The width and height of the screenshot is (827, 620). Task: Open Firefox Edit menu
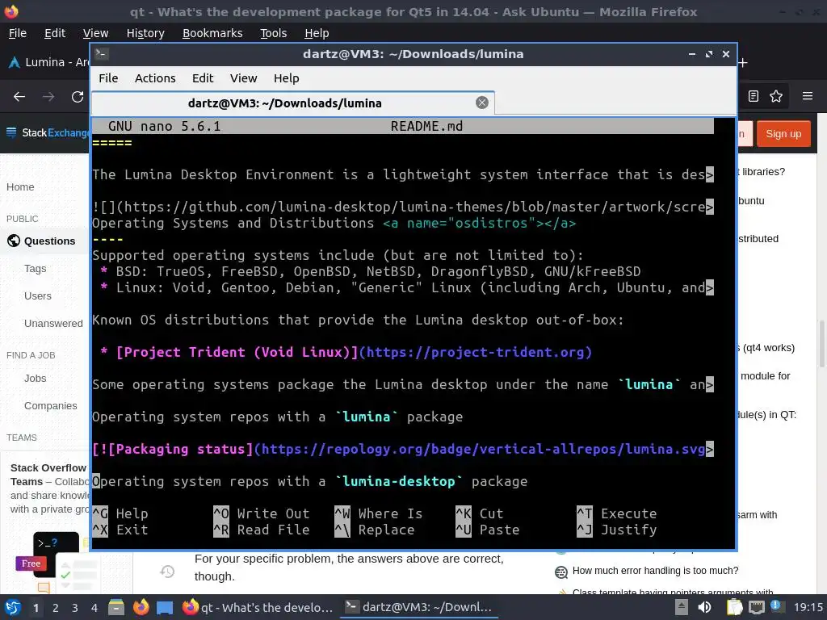55,33
